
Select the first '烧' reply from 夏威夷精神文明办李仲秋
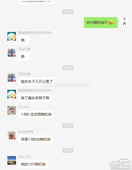(24, 40)
